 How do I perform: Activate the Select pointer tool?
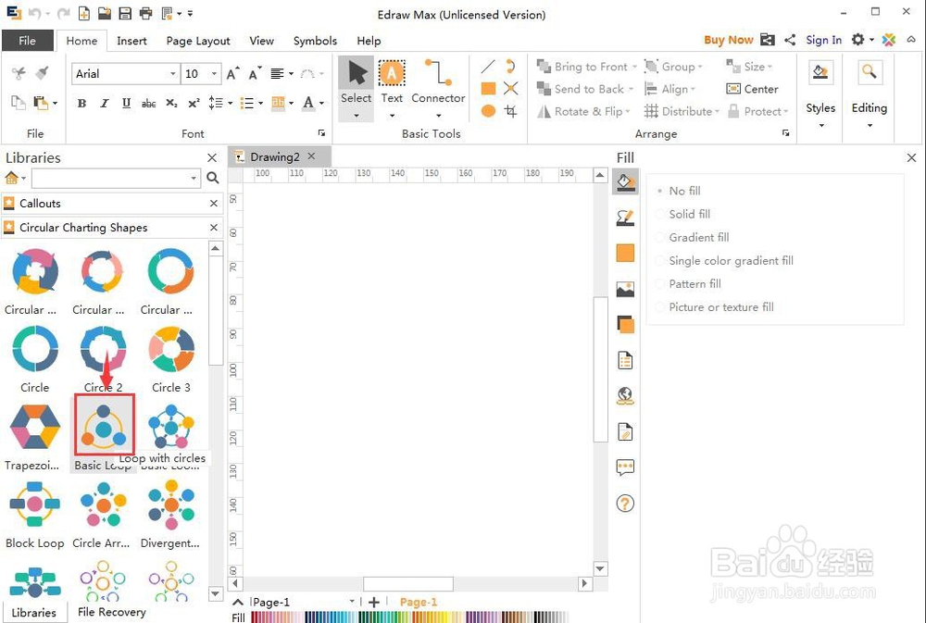(x=356, y=89)
